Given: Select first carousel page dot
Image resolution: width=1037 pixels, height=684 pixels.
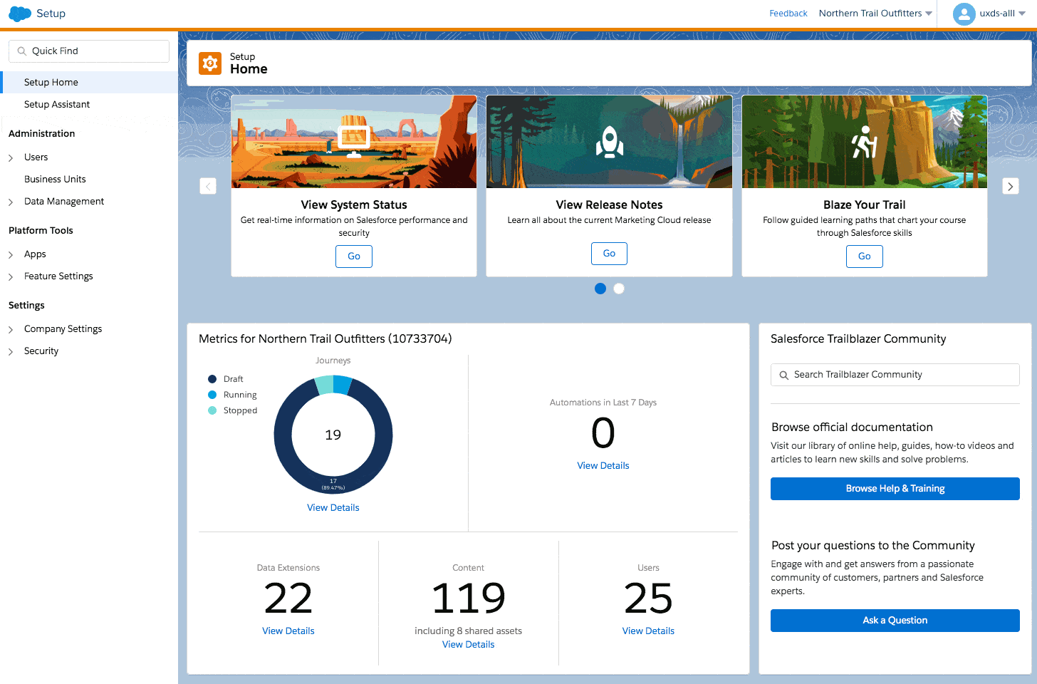Looking at the screenshot, I should click(x=600, y=289).
